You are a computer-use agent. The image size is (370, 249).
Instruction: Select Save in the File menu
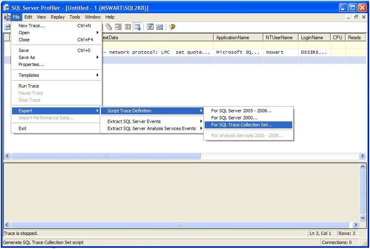56,50
